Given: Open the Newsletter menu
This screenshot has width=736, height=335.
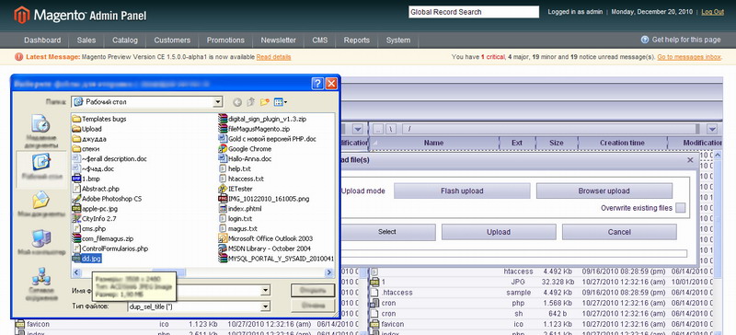Looking at the screenshot, I should pos(279,40).
